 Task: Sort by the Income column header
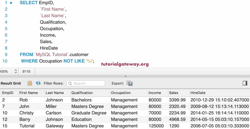[155, 93]
